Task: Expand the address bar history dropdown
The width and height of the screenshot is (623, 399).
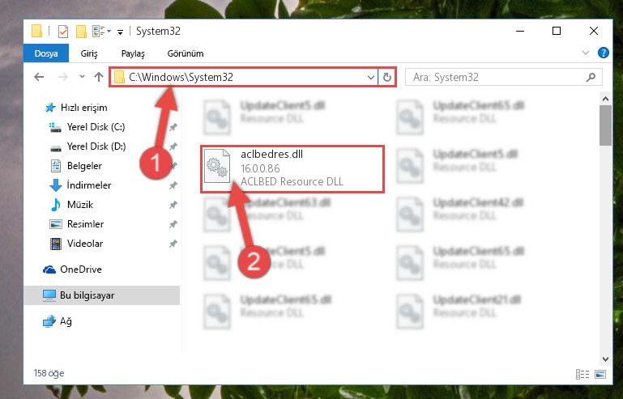Action: click(x=371, y=78)
